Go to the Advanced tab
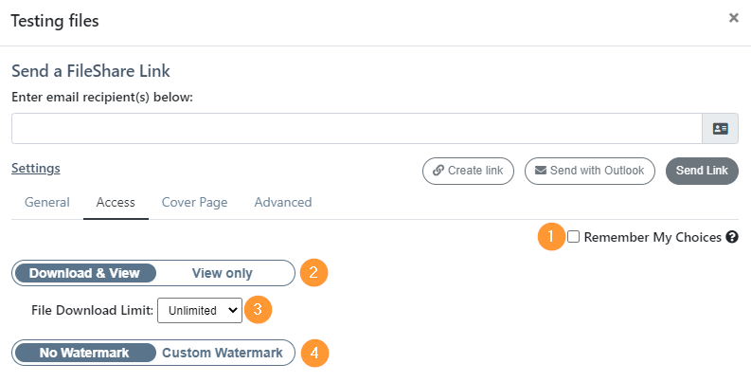The height and width of the screenshot is (382, 751). tap(283, 202)
